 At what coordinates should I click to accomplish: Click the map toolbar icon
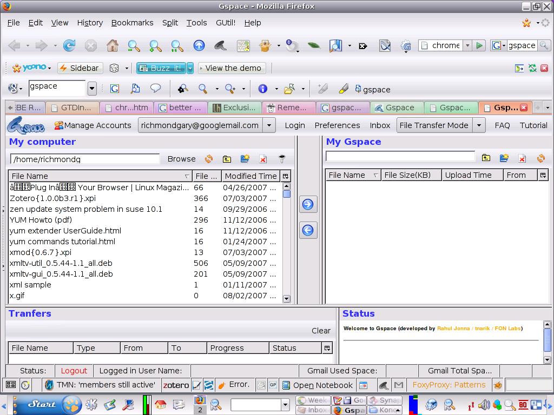point(243,45)
